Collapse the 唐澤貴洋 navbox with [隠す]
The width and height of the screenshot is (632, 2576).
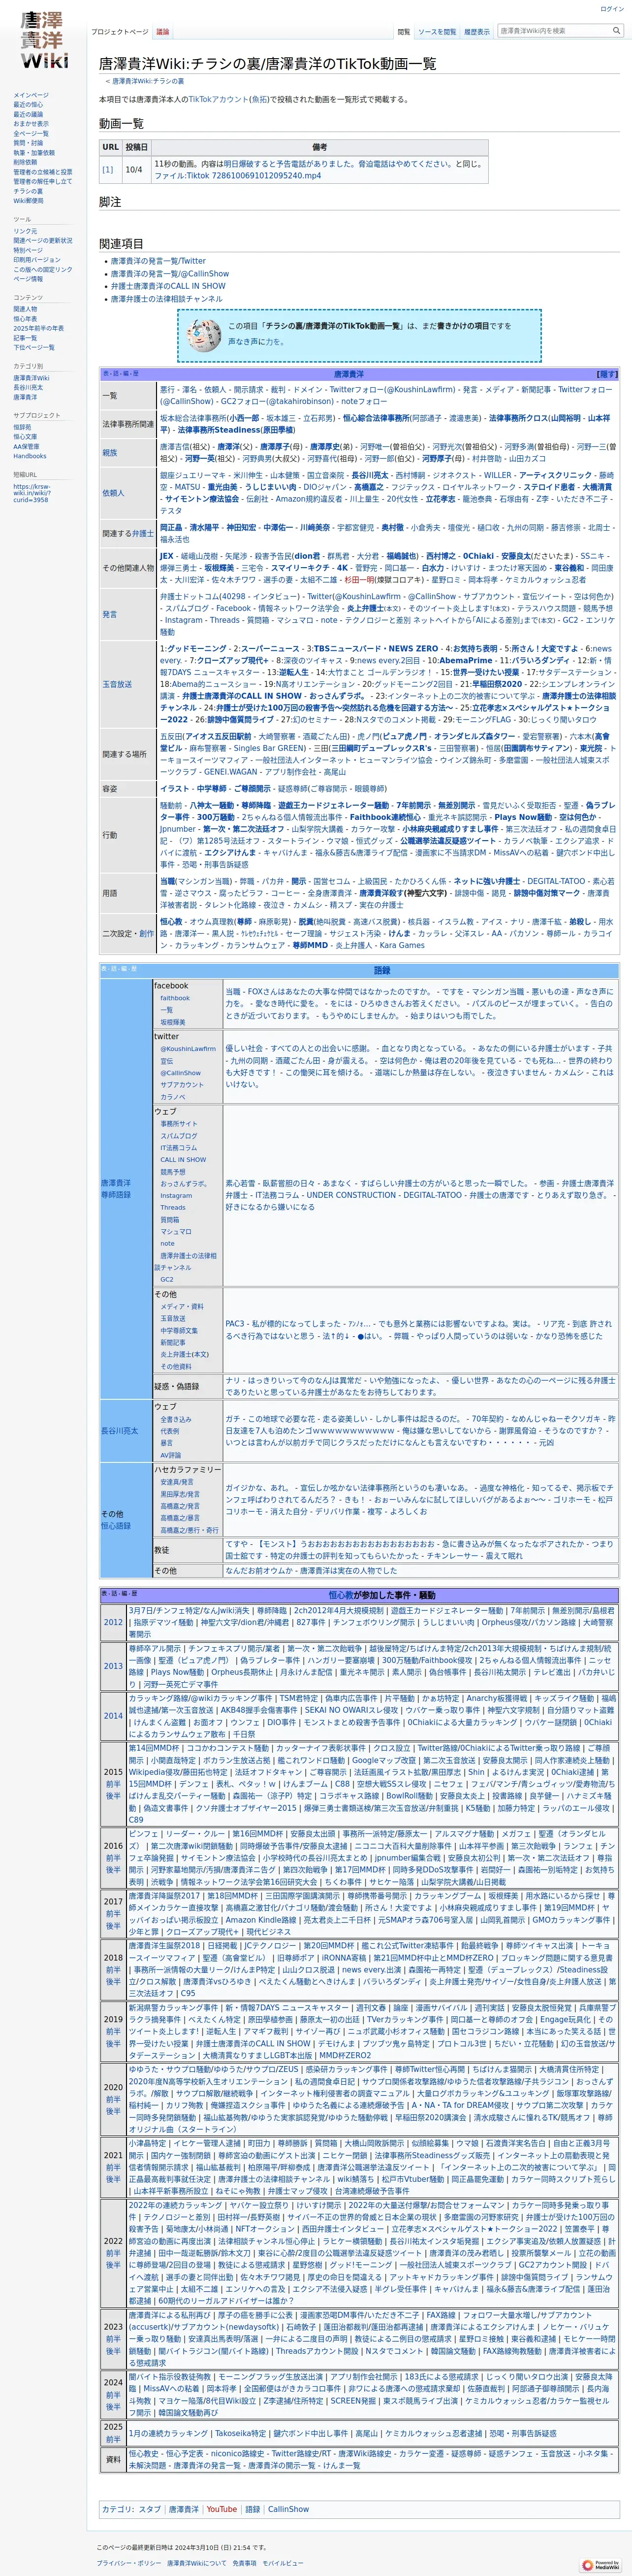point(606,374)
